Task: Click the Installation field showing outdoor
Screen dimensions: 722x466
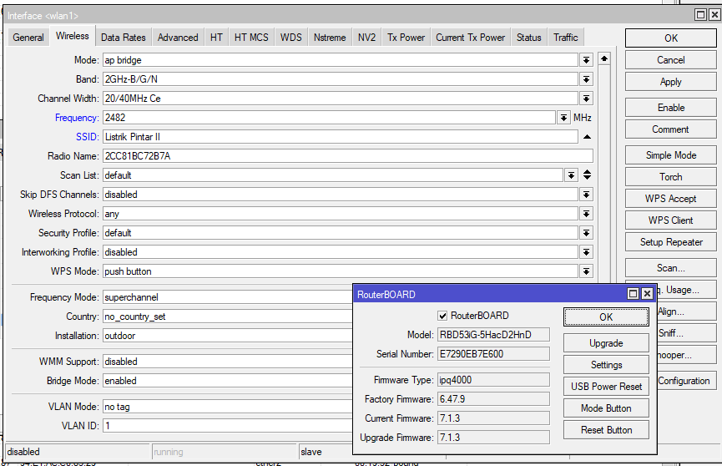Action: [x=228, y=336]
